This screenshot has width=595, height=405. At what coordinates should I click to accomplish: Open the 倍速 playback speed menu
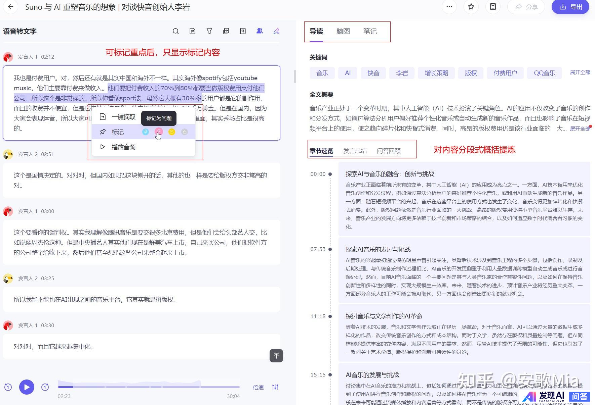point(258,387)
